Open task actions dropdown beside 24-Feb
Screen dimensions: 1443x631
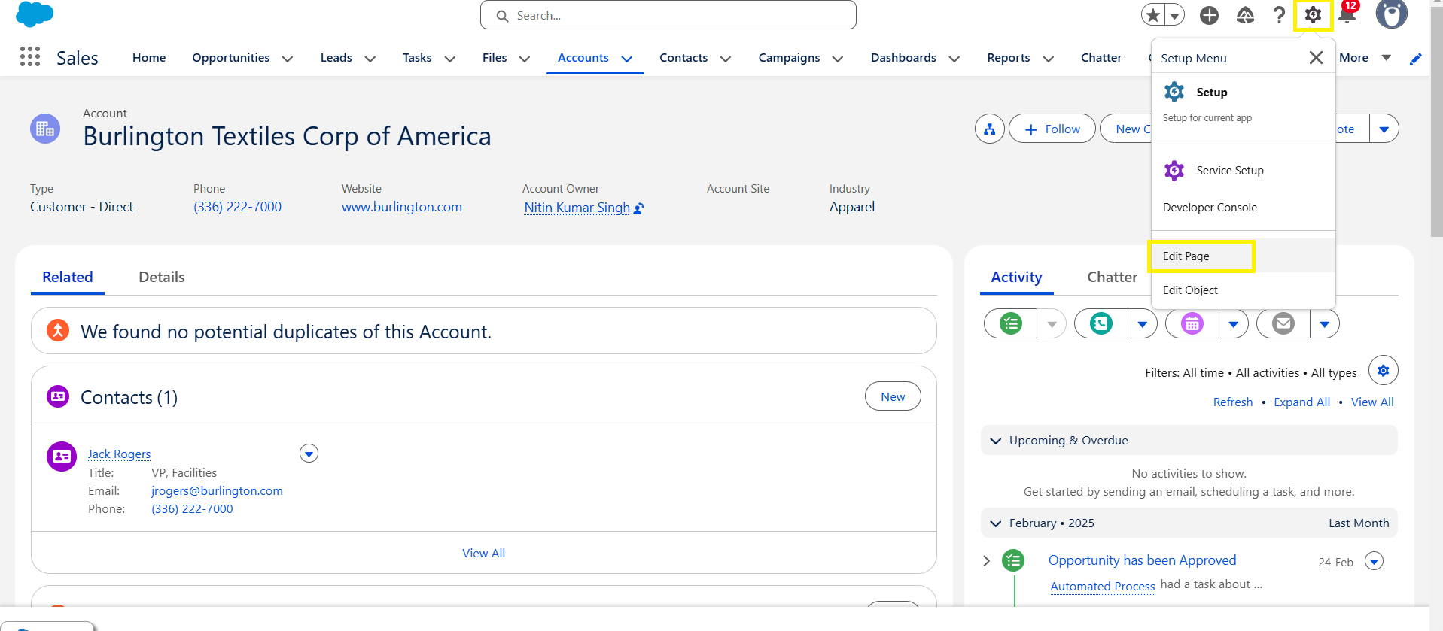point(1374,561)
